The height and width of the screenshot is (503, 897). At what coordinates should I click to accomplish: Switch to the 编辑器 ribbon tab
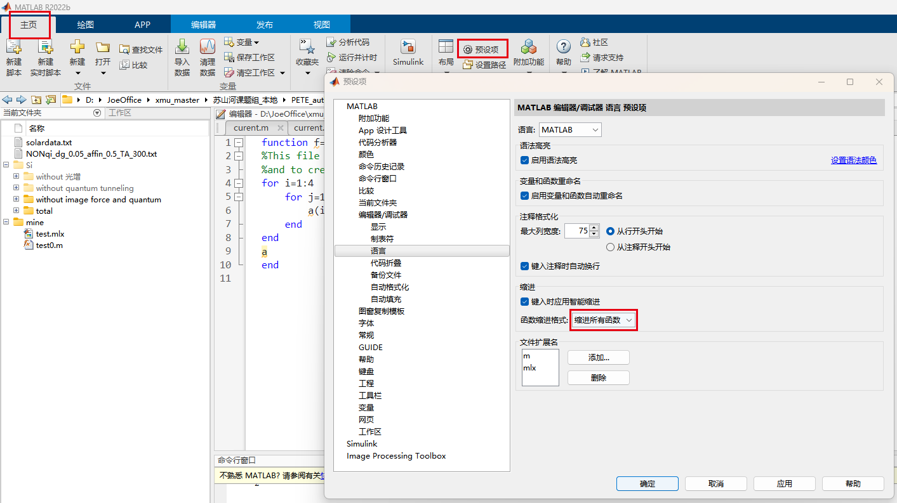point(204,25)
